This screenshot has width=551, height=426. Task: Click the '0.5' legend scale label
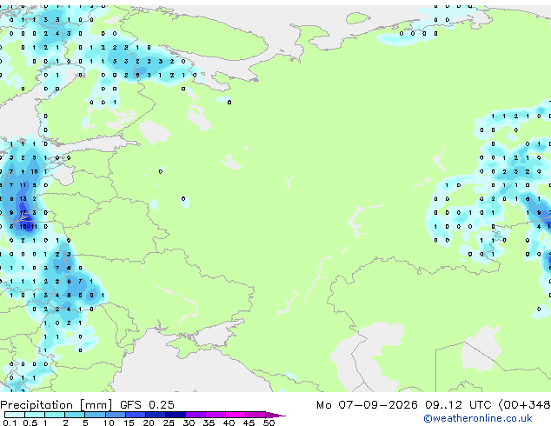pos(30,423)
